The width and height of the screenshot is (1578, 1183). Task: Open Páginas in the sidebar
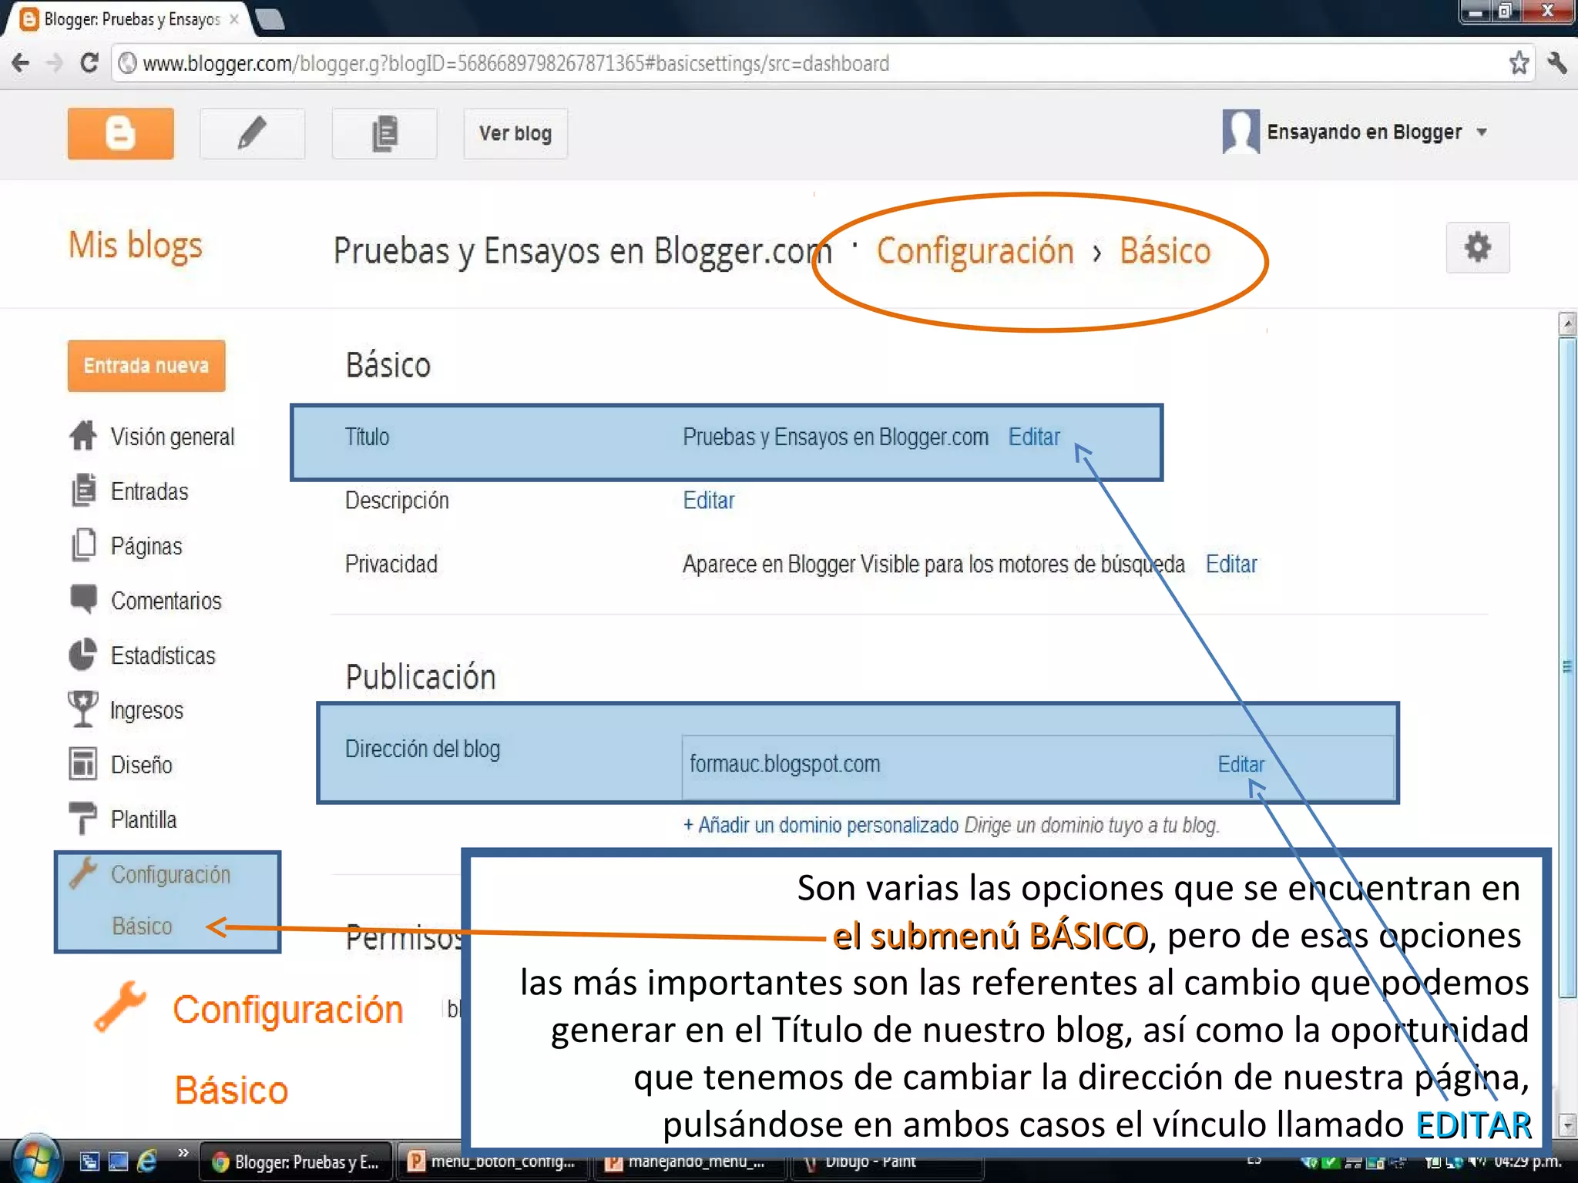146,546
